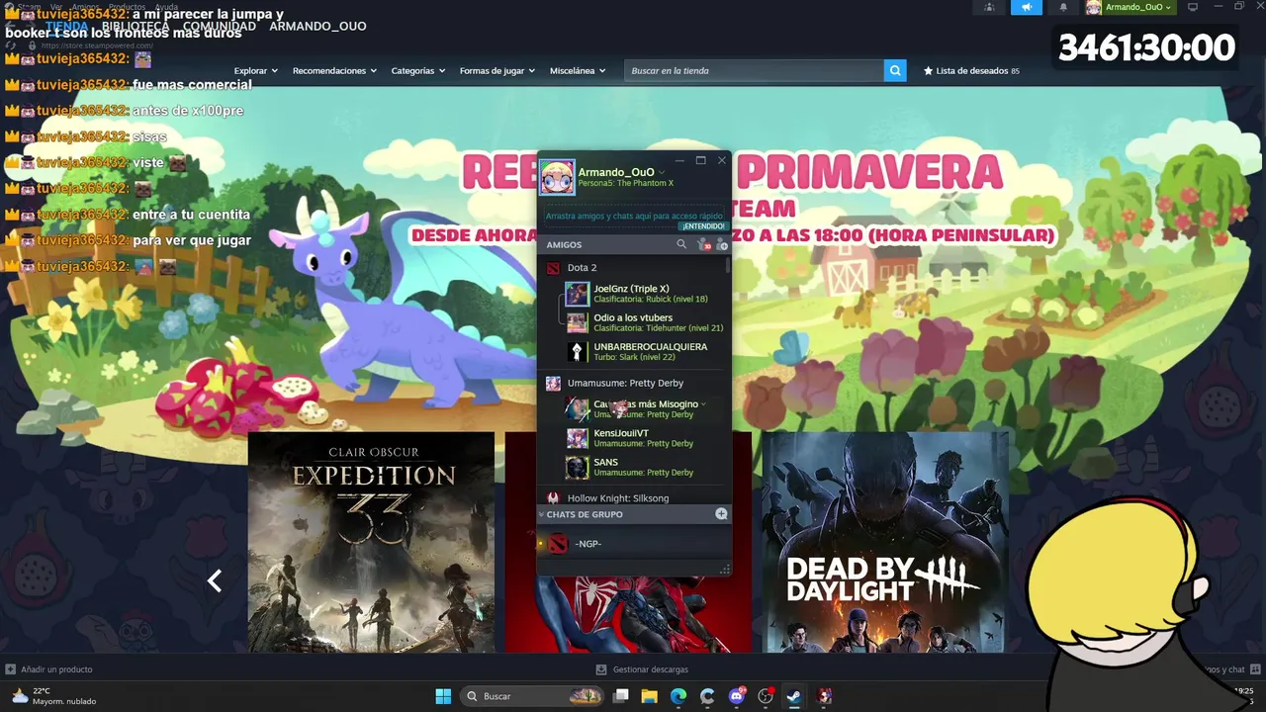Click the Buscar en la tienda search field
Image resolution: width=1266 pixels, height=712 pixels.
pos(754,70)
